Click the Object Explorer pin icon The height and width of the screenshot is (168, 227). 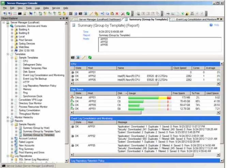tap(63, 18)
